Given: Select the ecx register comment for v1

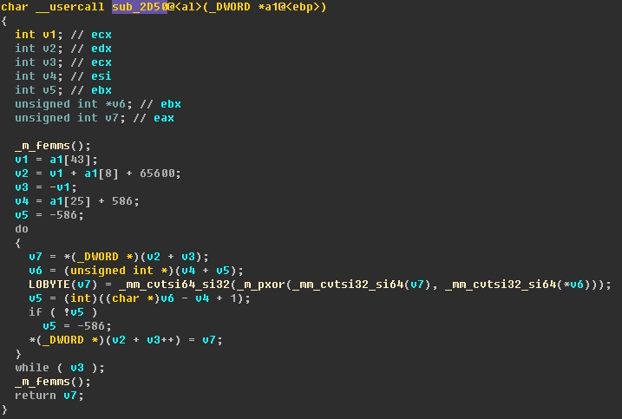Looking at the screenshot, I should point(101,35).
